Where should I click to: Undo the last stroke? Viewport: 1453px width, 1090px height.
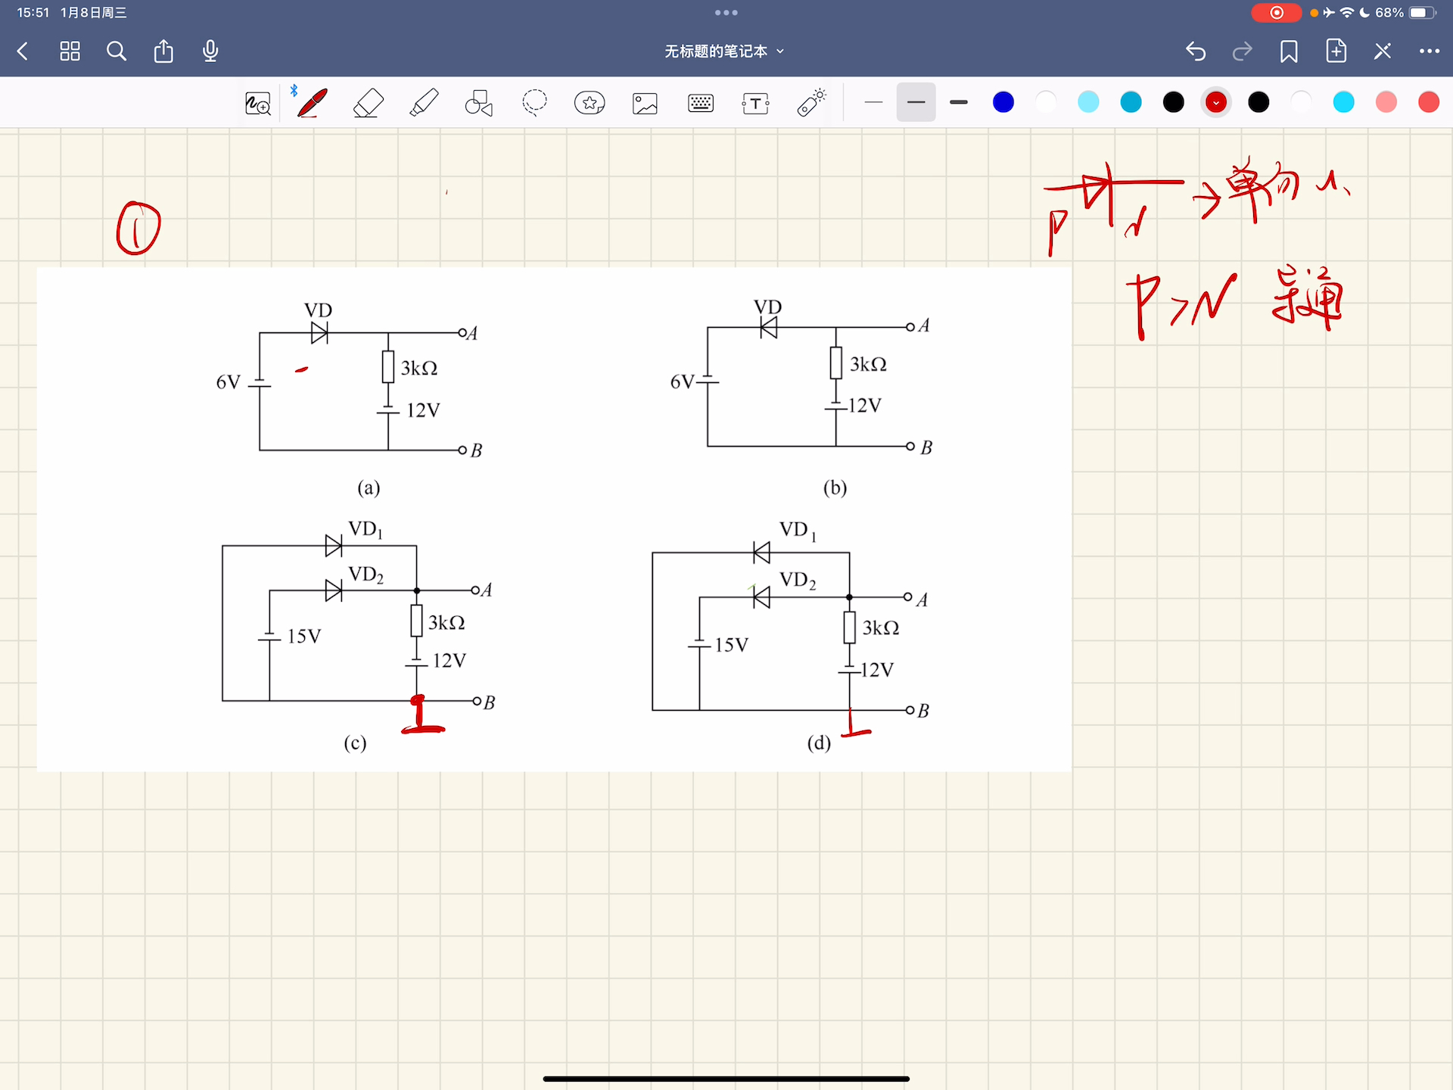pyautogui.click(x=1195, y=51)
